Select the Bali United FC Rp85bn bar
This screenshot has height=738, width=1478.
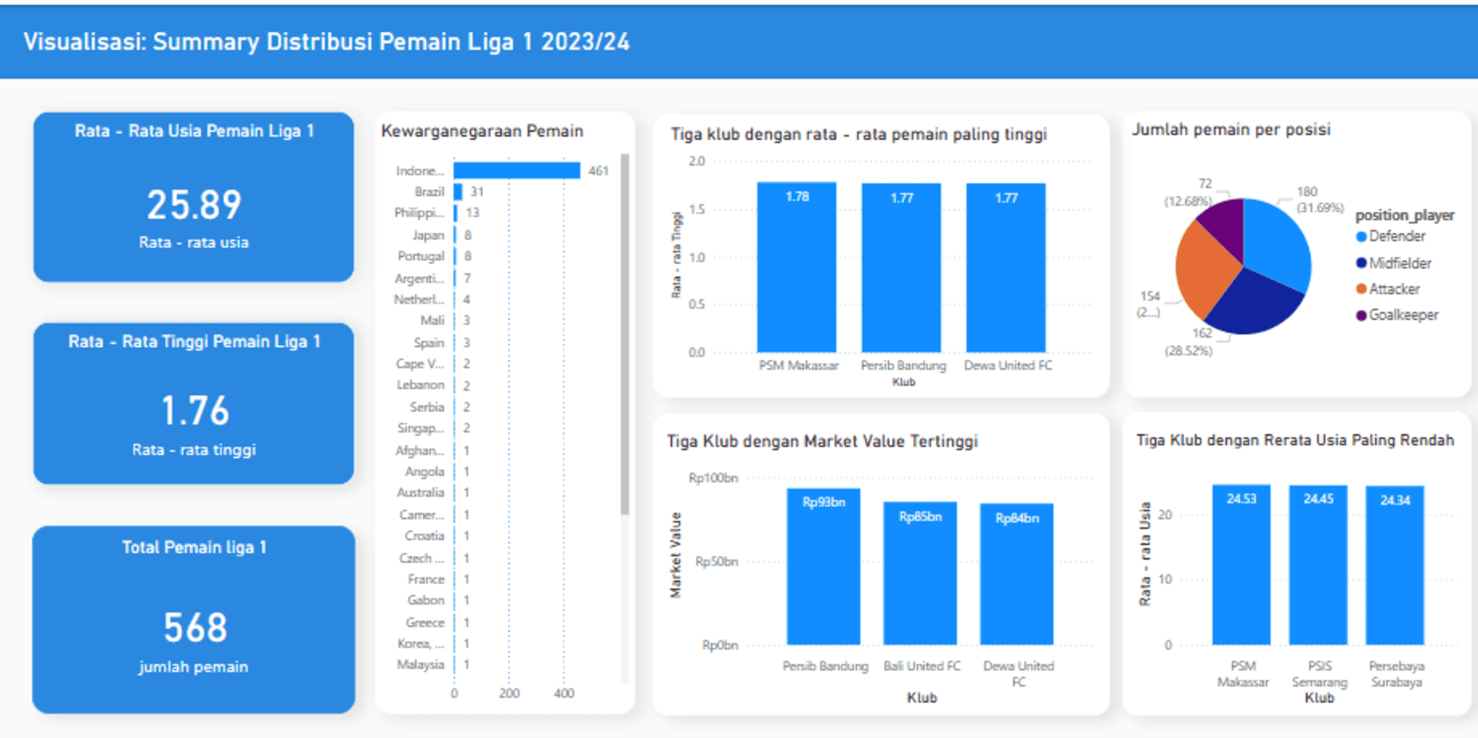tap(920, 573)
